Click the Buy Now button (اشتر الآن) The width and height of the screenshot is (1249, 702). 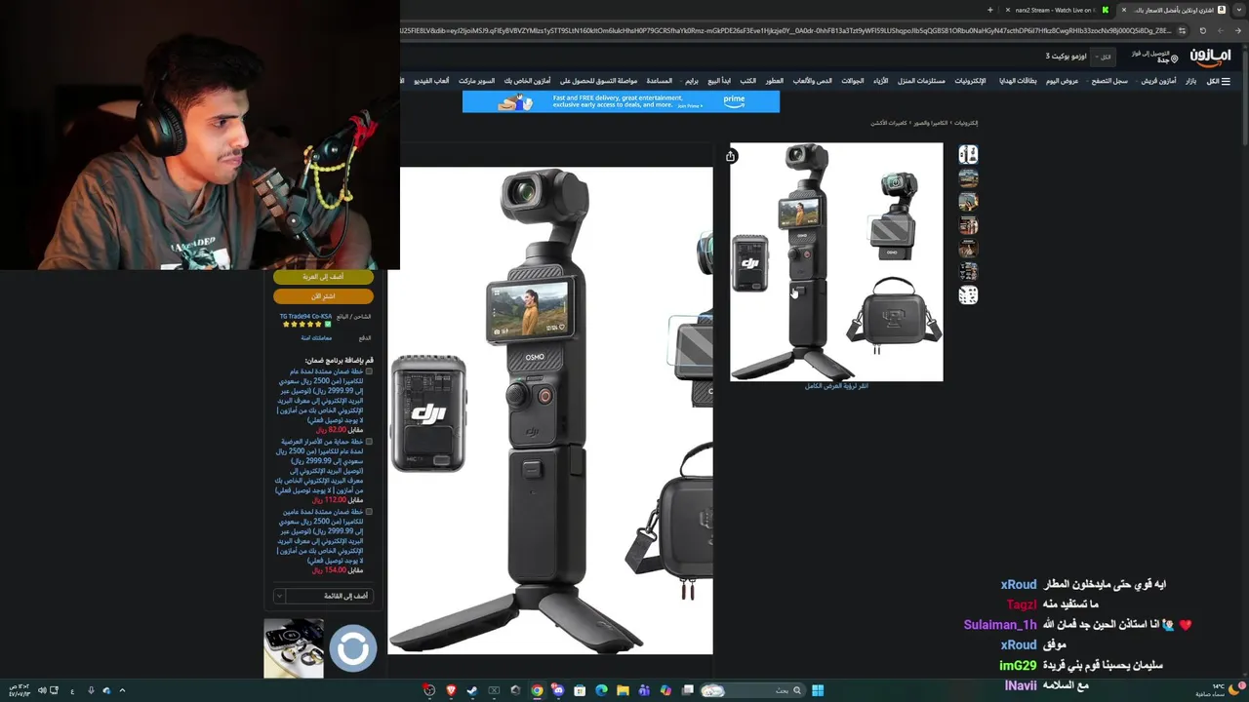323,295
